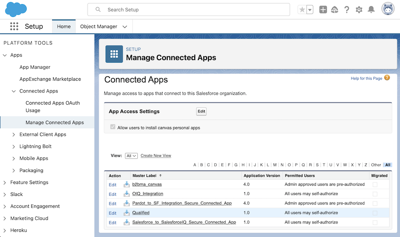Toggle Migrated checkbox for Pardot_to_SF_Integration row

click(375, 203)
